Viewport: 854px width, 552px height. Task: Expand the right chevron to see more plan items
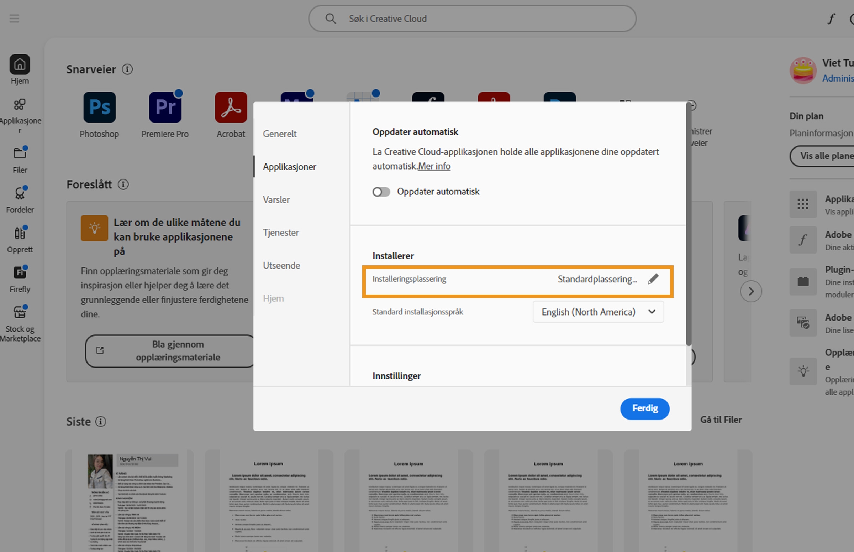tap(751, 291)
